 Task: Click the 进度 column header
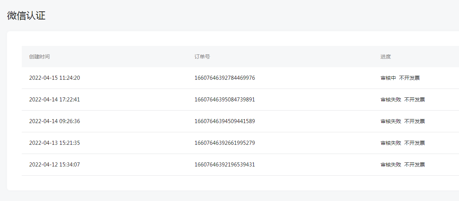[386, 57]
